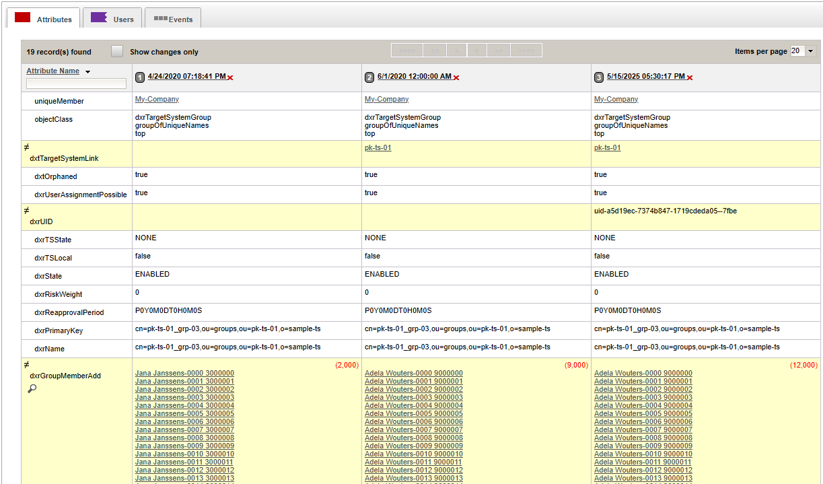Click the not-equal icon on the dxrUID row

pyautogui.click(x=26, y=211)
